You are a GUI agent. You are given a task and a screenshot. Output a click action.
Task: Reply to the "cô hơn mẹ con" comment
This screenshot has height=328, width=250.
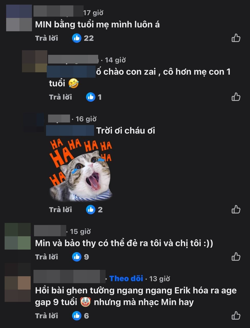pyautogui.click(x=61, y=97)
